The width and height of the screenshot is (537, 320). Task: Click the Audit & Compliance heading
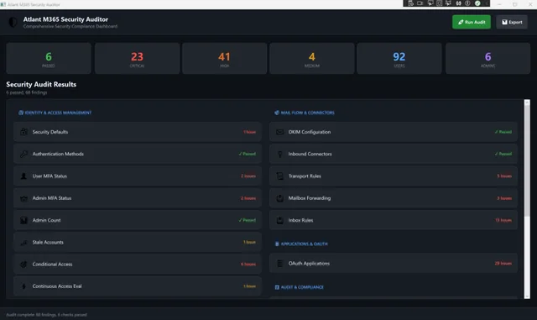pyautogui.click(x=302, y=287)
